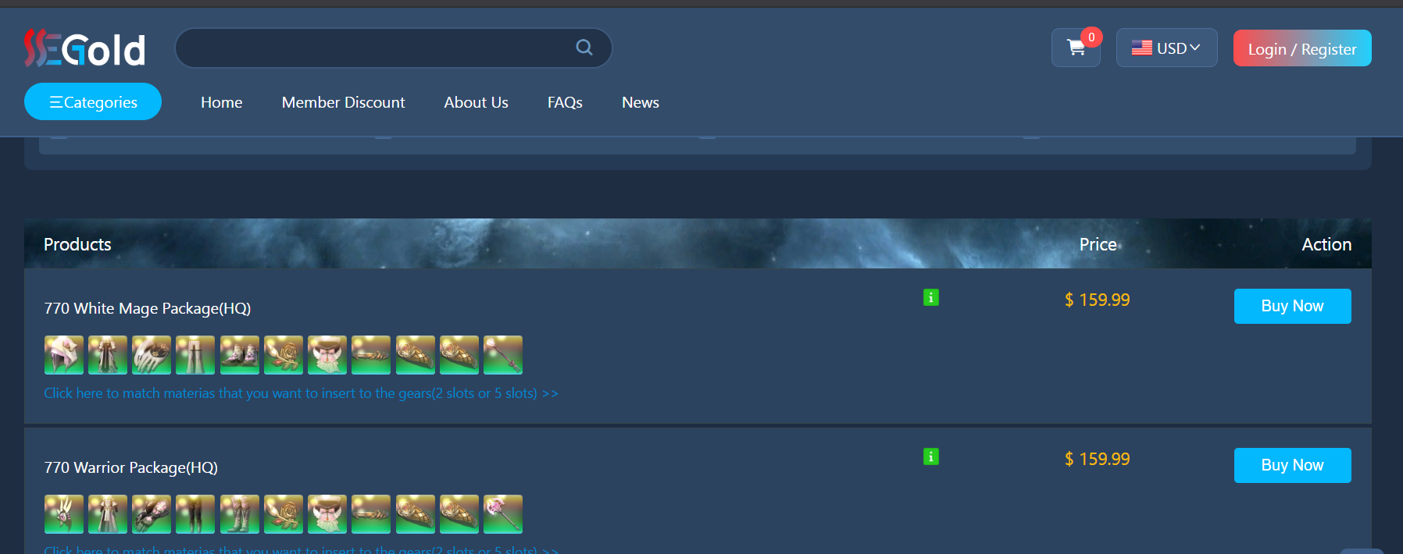1403x554 pixels.
Task: Open the News page
Action: (641, 102)
